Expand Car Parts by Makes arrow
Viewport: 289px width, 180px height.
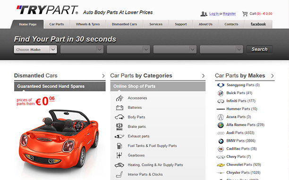pos(272,76)
